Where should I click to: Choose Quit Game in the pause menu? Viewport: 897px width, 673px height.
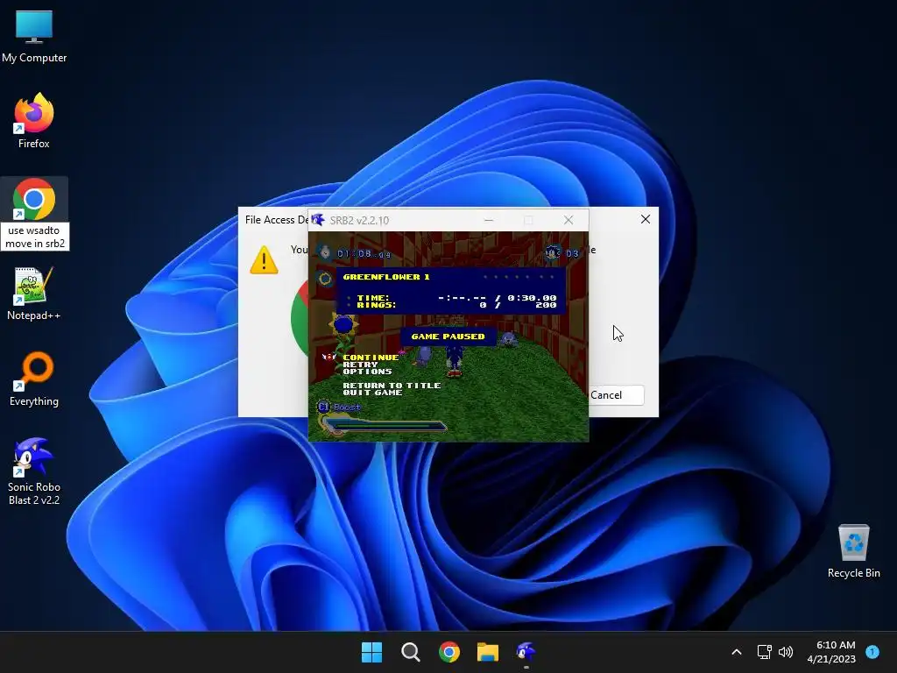click(x=372, y=393)
